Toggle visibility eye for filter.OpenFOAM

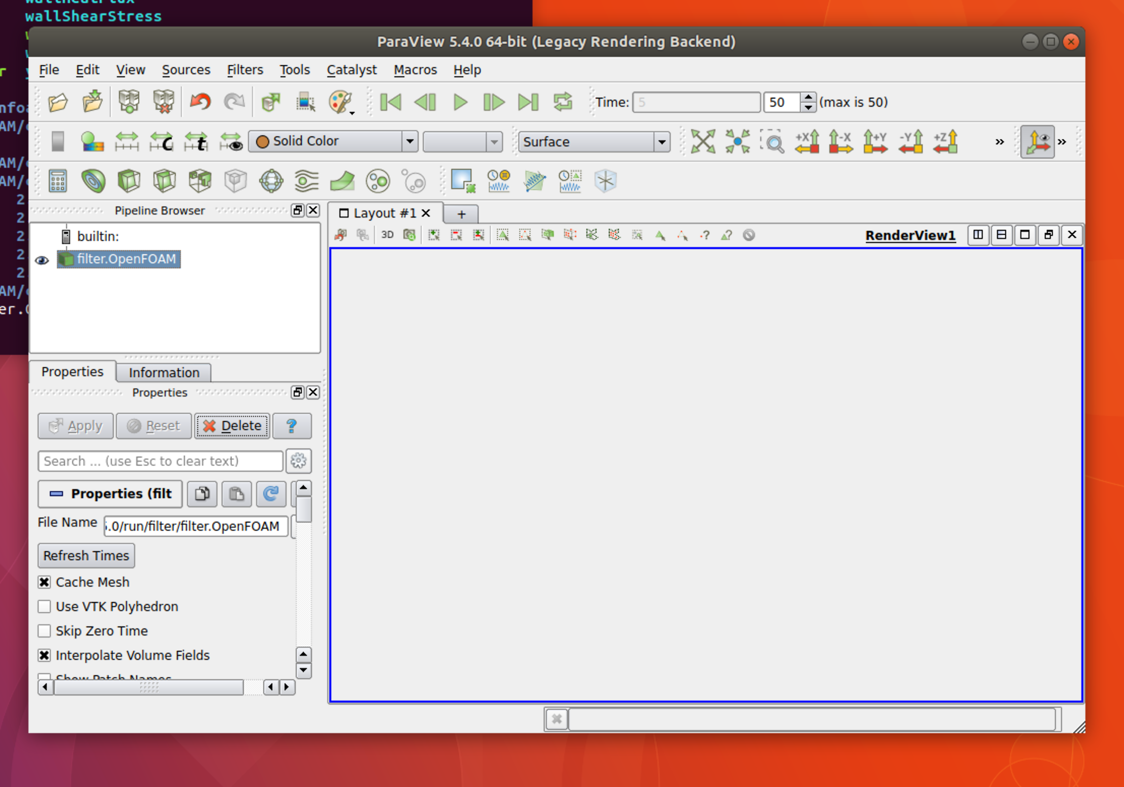click(x=42, y=260)
